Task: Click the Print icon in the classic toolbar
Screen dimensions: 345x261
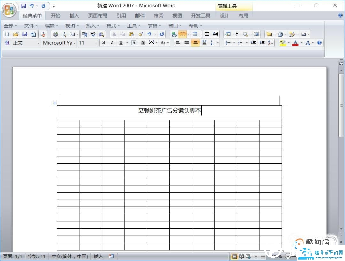Action: coord(56,34)
